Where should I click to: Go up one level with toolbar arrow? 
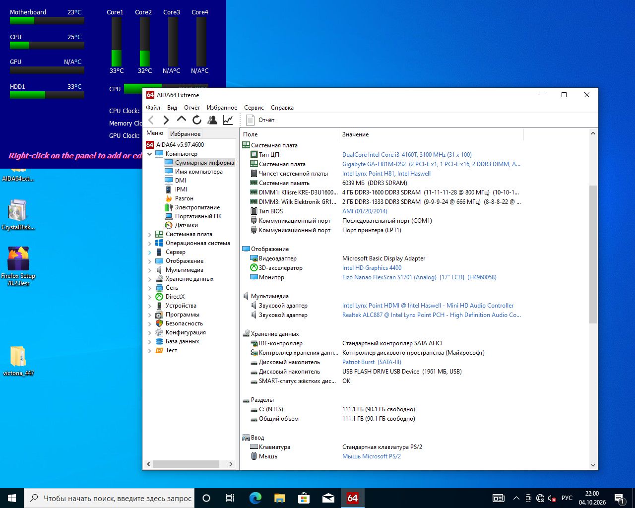pyautogui.click(x=182, y=120)
